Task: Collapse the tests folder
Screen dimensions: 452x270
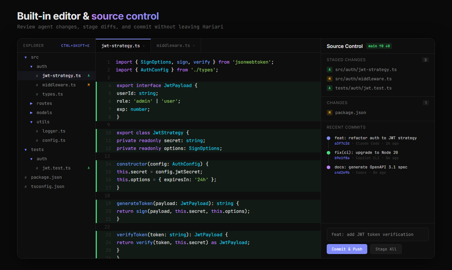Action: pos(26,150)
